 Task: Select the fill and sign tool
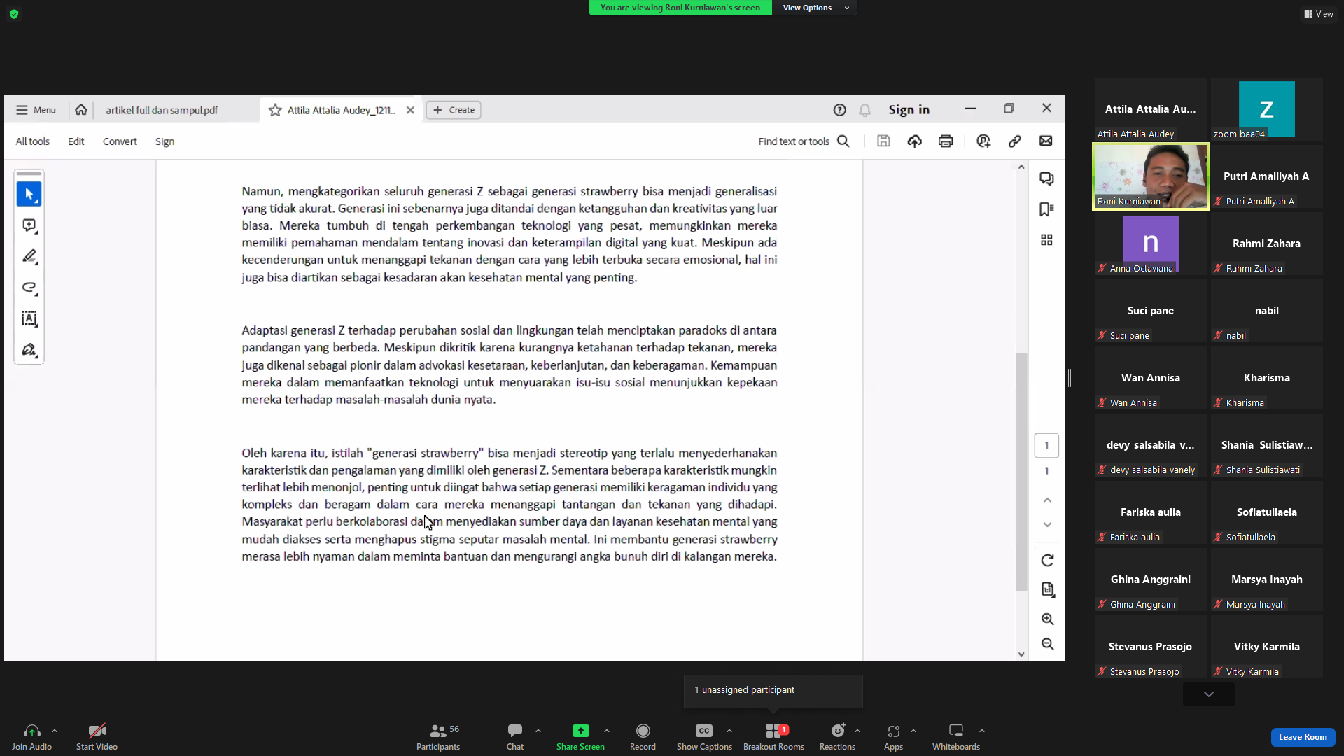[x=29, y=350]
